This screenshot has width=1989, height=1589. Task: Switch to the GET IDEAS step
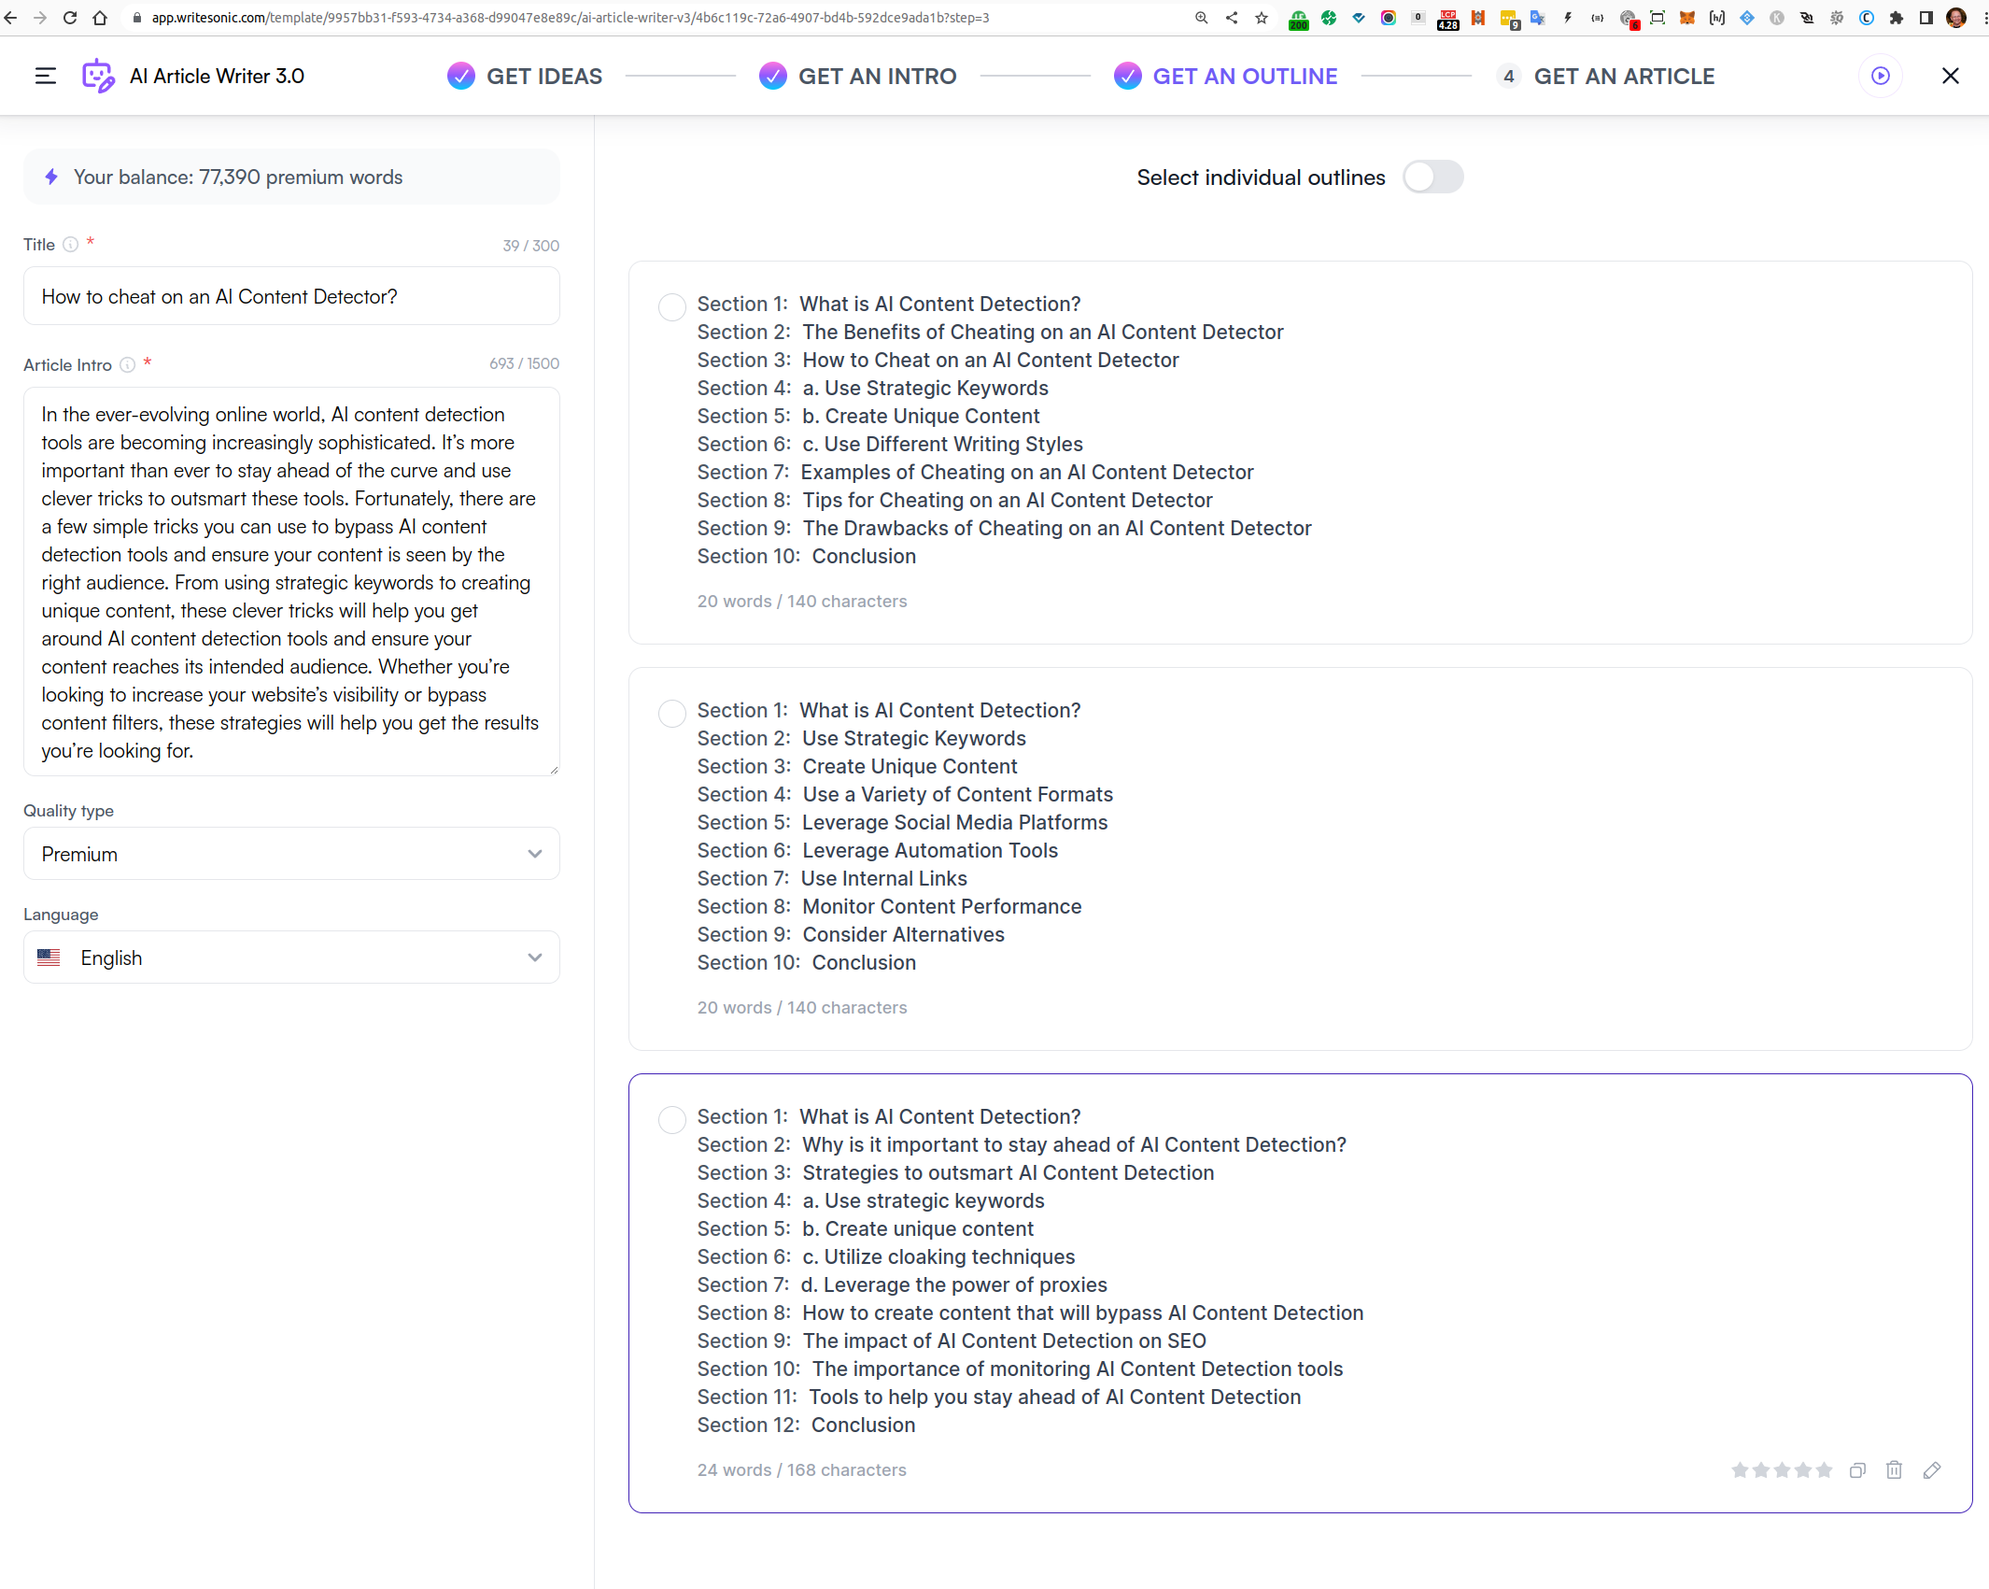(545, 76)
